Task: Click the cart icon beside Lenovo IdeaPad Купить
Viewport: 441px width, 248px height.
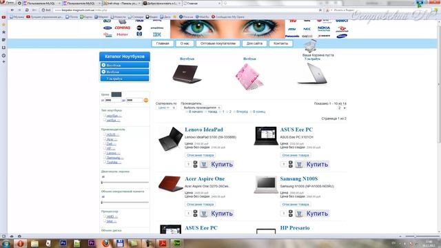Action: pyautogui.click(x=204, y=164)
